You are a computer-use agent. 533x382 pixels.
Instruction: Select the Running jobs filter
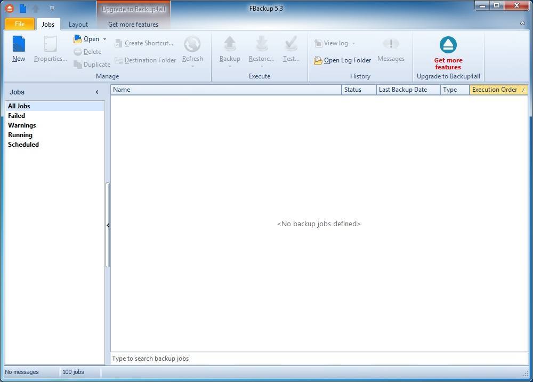pos(55,134)
